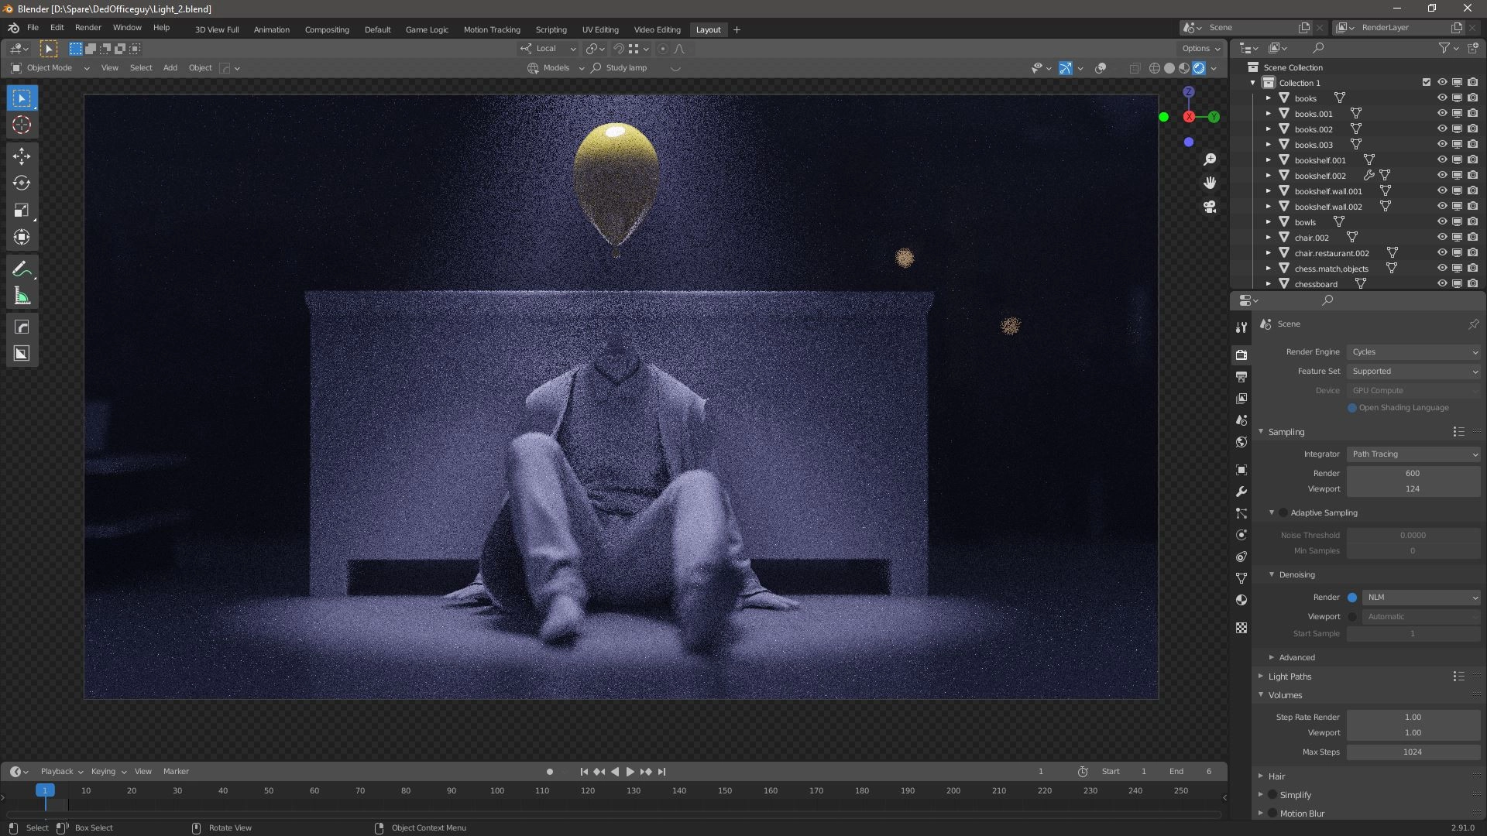Hide the books.001 object in outliner

click(x=1442, y=114)
